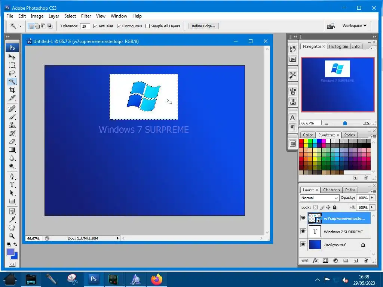Viewport: 383px width, 287px height.
Task: Select the Brush tool
Action: 12,117
